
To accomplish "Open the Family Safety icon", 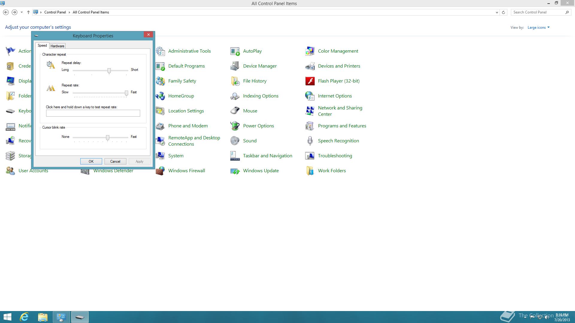I will tap(160, 81).
